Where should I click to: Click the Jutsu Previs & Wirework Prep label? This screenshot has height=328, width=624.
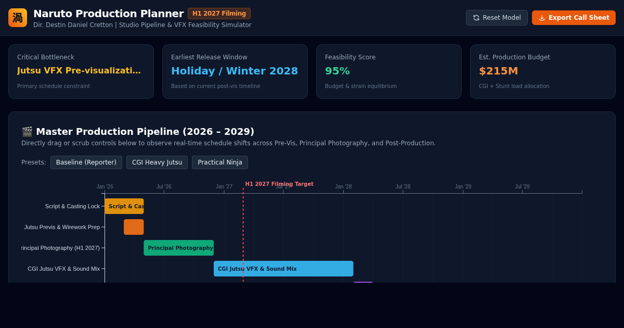pos(62,227)
